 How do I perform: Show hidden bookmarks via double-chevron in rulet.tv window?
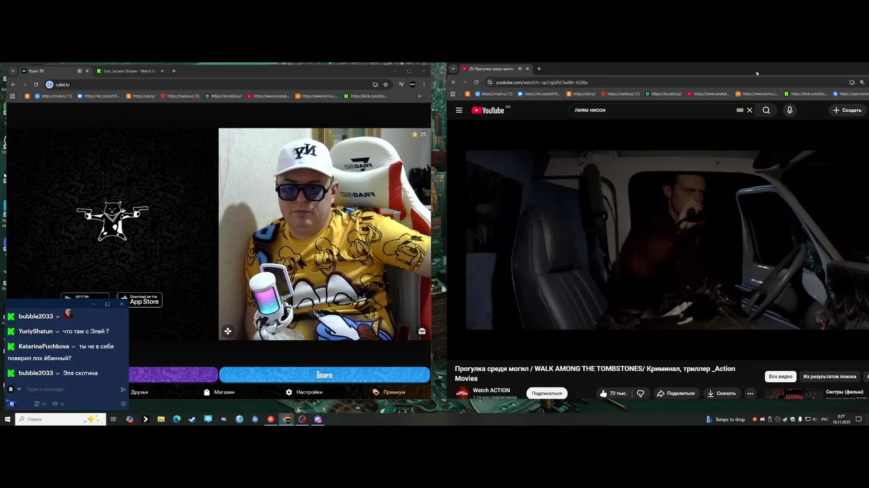coord(419,96)
